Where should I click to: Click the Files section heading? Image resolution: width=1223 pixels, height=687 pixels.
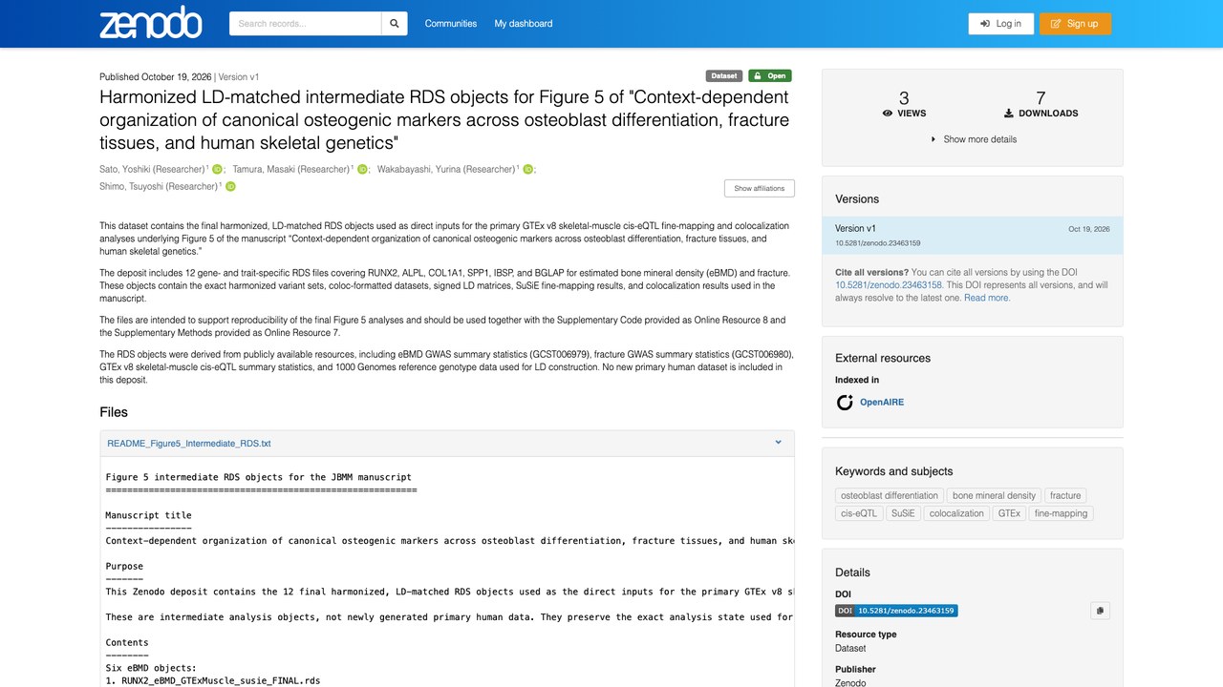[114, 412]
